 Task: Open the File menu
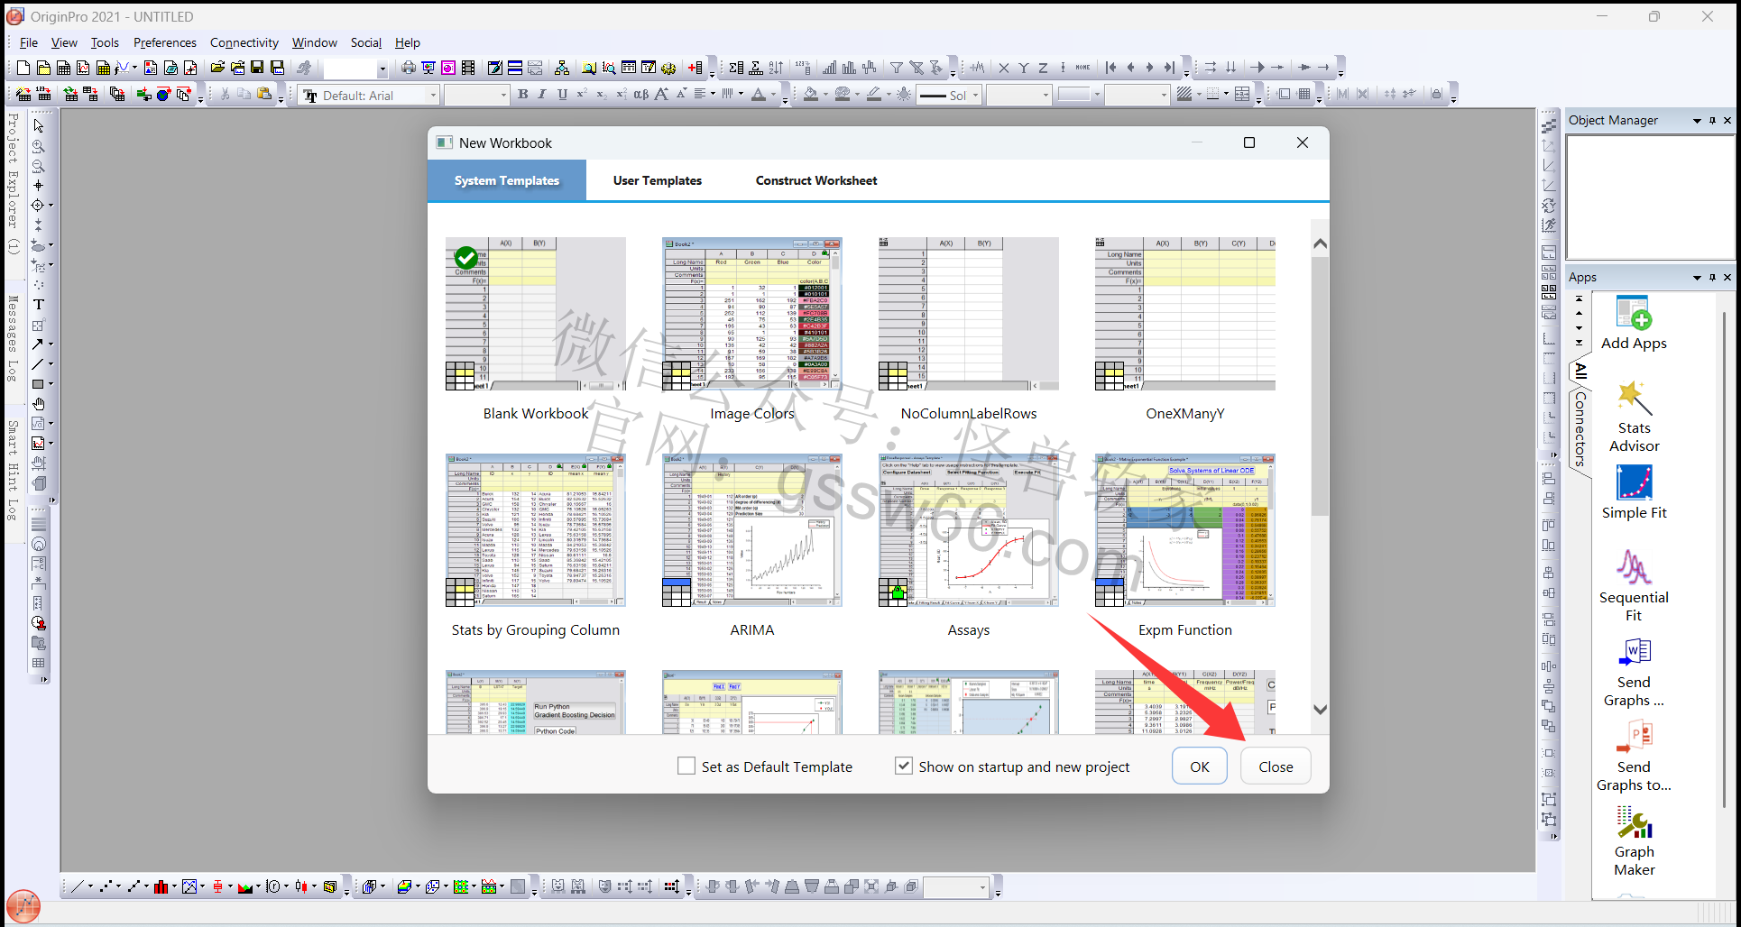pos(29,42)
